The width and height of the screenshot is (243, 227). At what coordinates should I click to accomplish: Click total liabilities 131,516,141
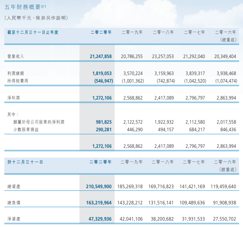(x=161, y=202)
